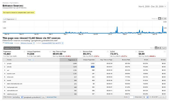Open the Visit this page link
169x101 pixels.
(x=9, y=43)
